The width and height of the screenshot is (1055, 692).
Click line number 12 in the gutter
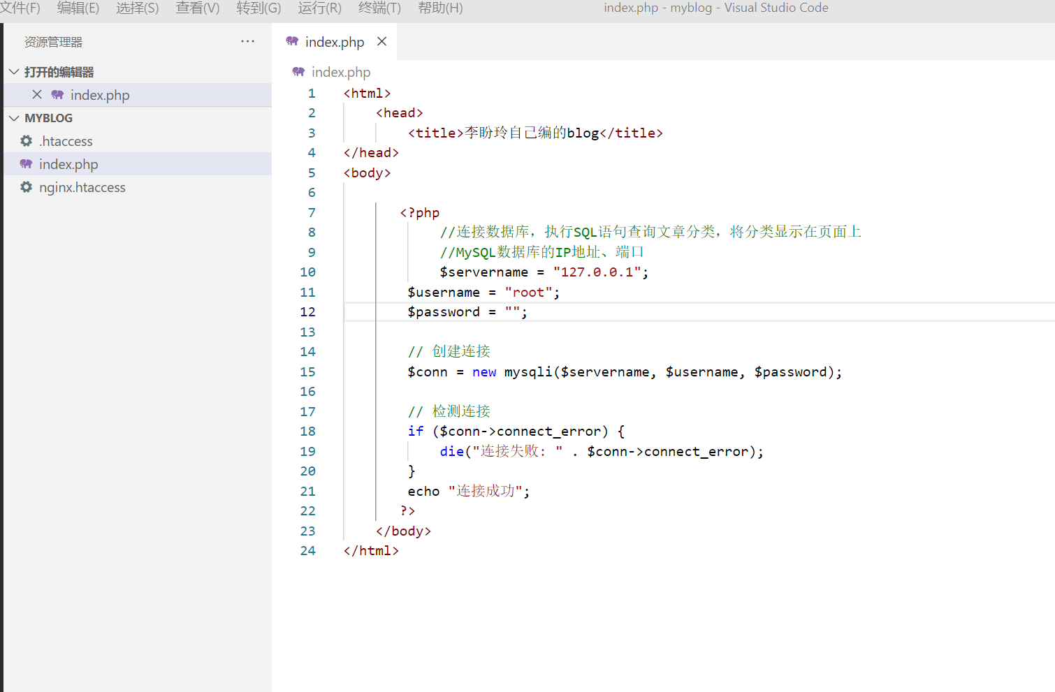coord(308,311)
